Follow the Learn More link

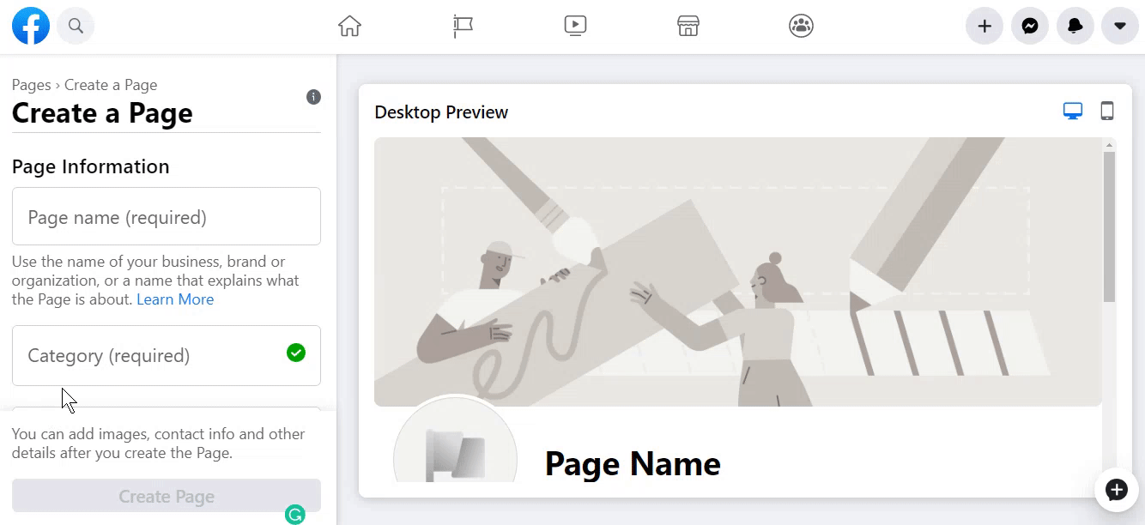point(175,299)
